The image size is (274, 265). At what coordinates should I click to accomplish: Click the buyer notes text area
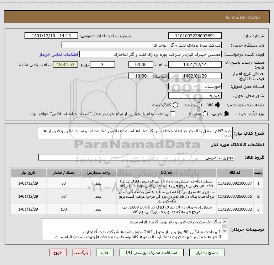[x=135, y=229]
